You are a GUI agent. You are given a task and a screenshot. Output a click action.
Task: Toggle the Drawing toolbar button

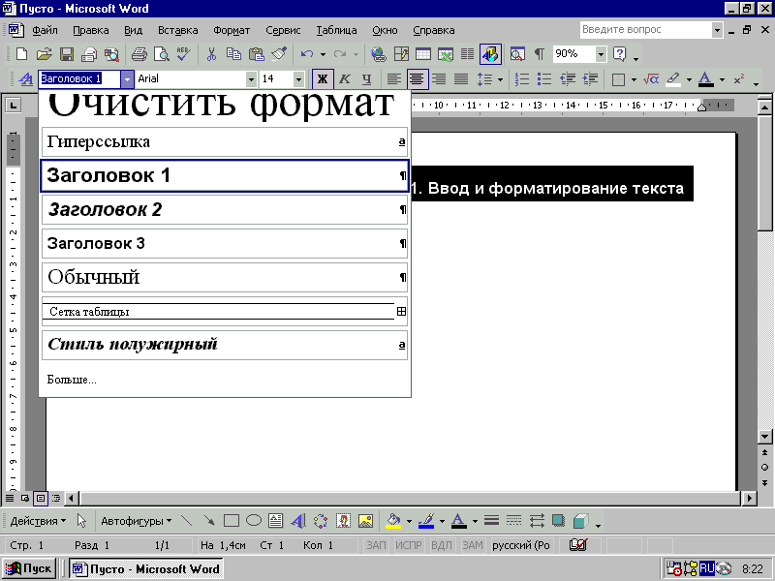click(490, 54)
